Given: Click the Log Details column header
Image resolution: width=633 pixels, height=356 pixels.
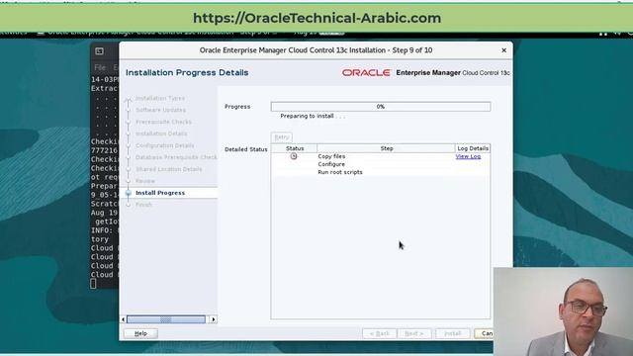Looking at the screenshot, I should 473,148.
